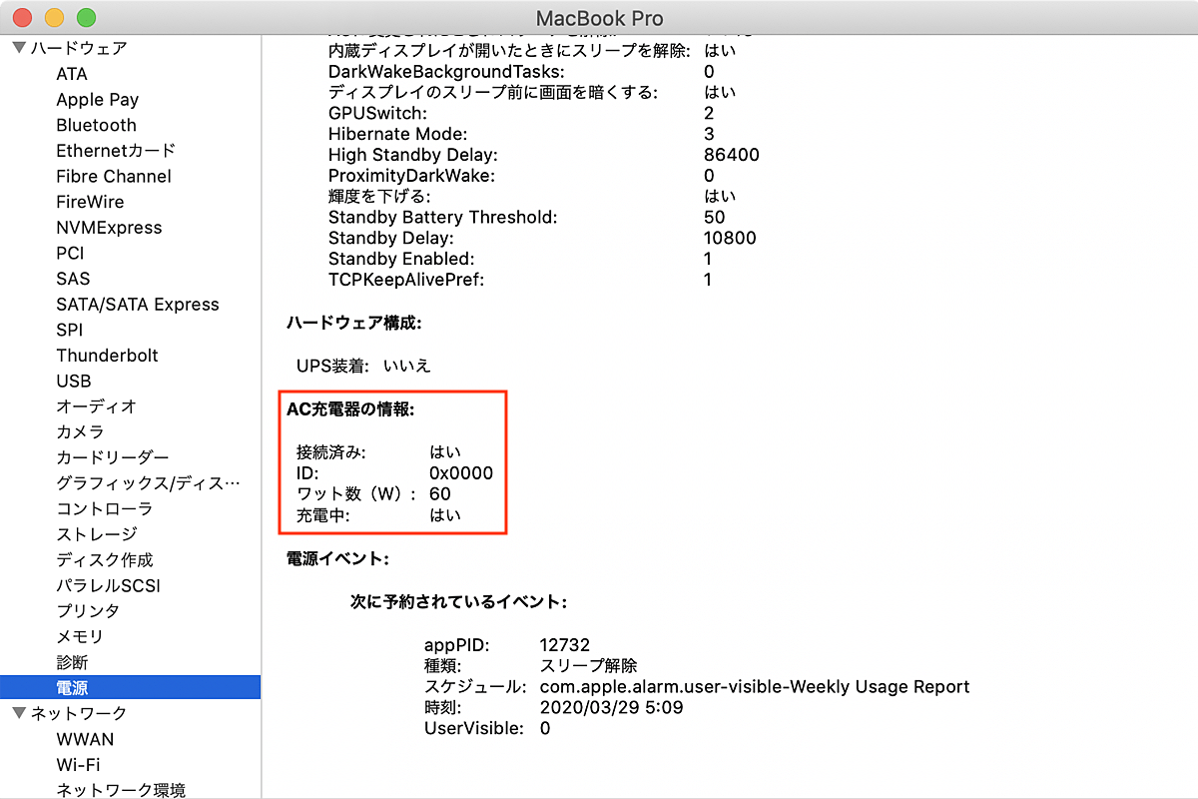
Task: Select Apple Pay in the sidebar
Action: pos(98,100)
